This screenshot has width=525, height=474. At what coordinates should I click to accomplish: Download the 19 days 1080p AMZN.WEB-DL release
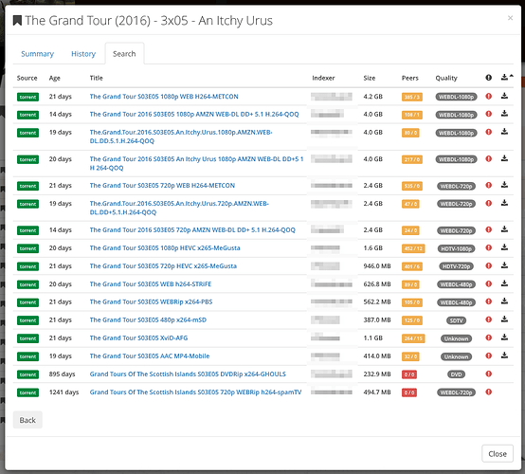[504, 132]
